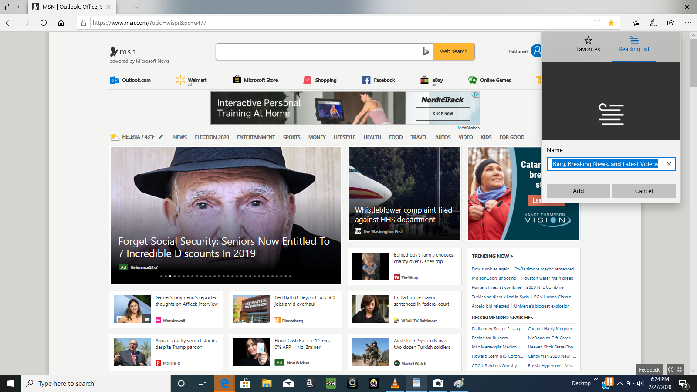Open SPORTS section

coord(292,137)
